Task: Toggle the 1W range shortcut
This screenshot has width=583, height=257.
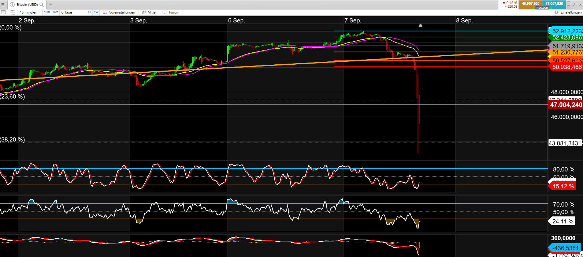Action: coord(96,12)
